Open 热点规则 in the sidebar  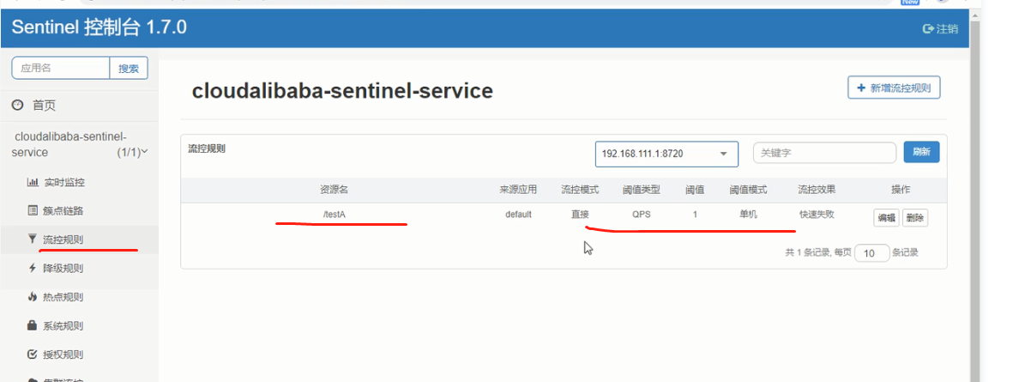pyautogui.click(x=63, y=297)
